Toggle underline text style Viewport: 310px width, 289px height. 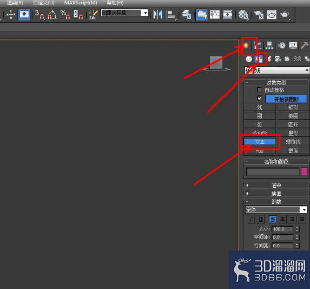pyautogui.click(x=261, y=219)
